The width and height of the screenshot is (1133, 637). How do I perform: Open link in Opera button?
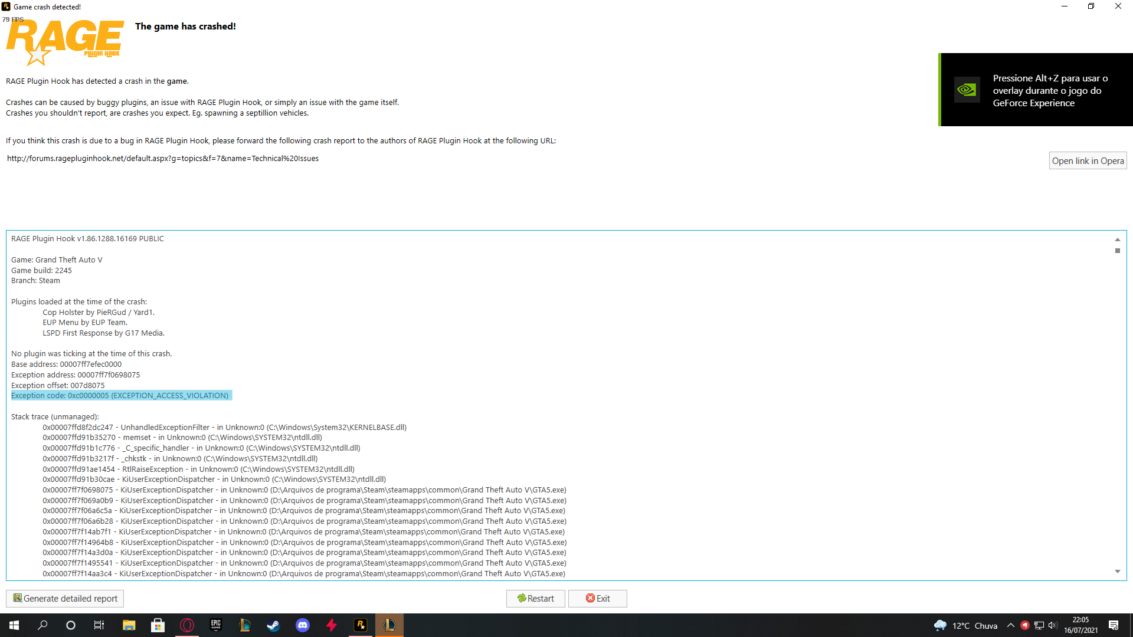(1088, 160)
